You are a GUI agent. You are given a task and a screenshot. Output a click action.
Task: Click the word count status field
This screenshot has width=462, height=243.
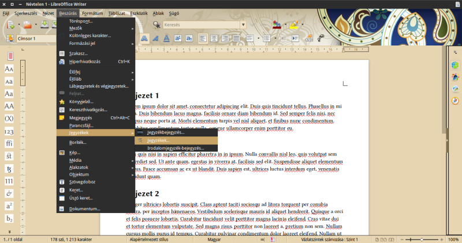point(71,240)
